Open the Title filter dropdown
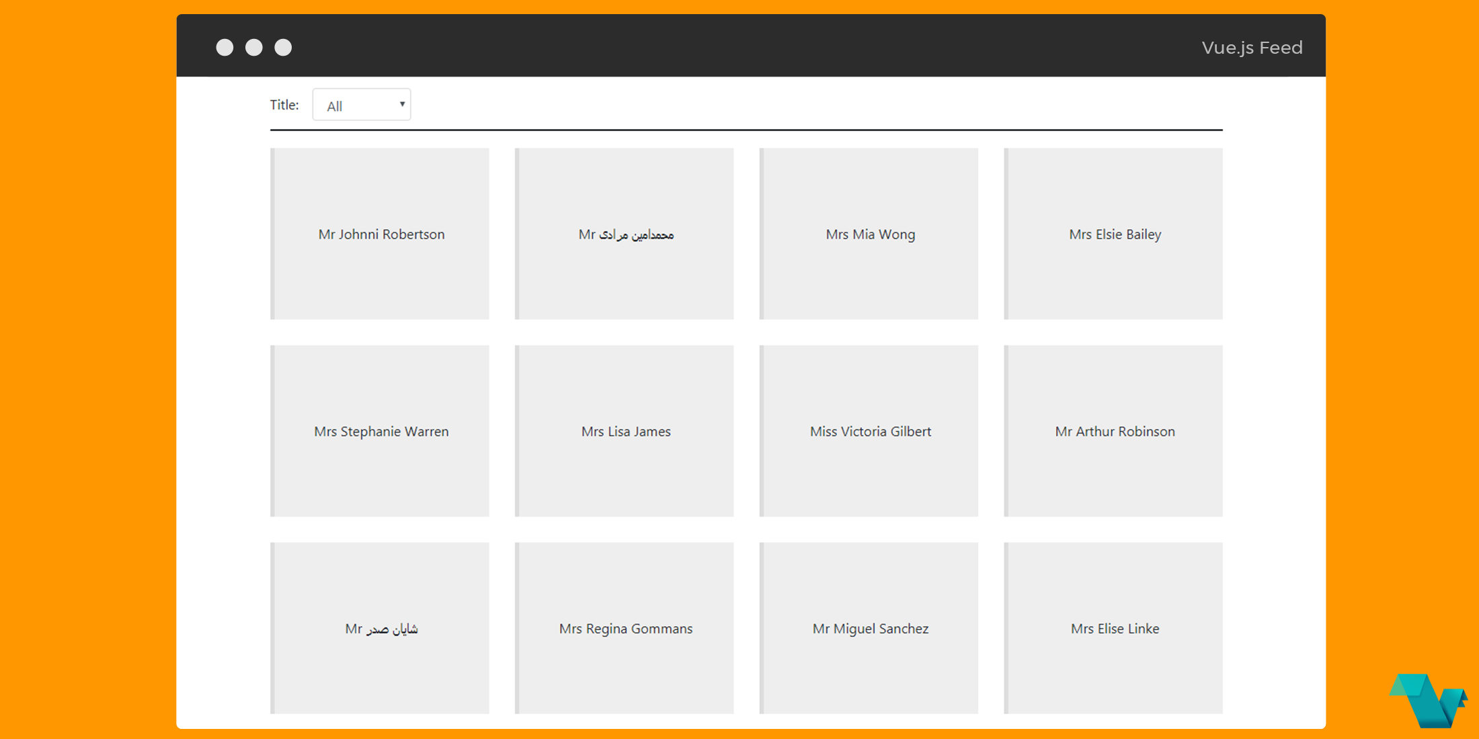The height and width of the screenshot is (739, 1479). 361,104
